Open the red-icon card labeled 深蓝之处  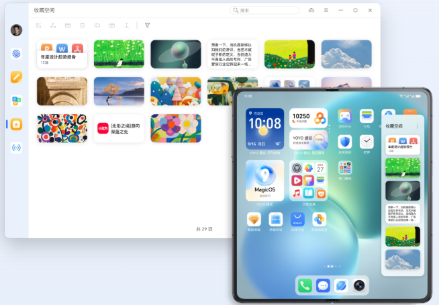point(119,128)
